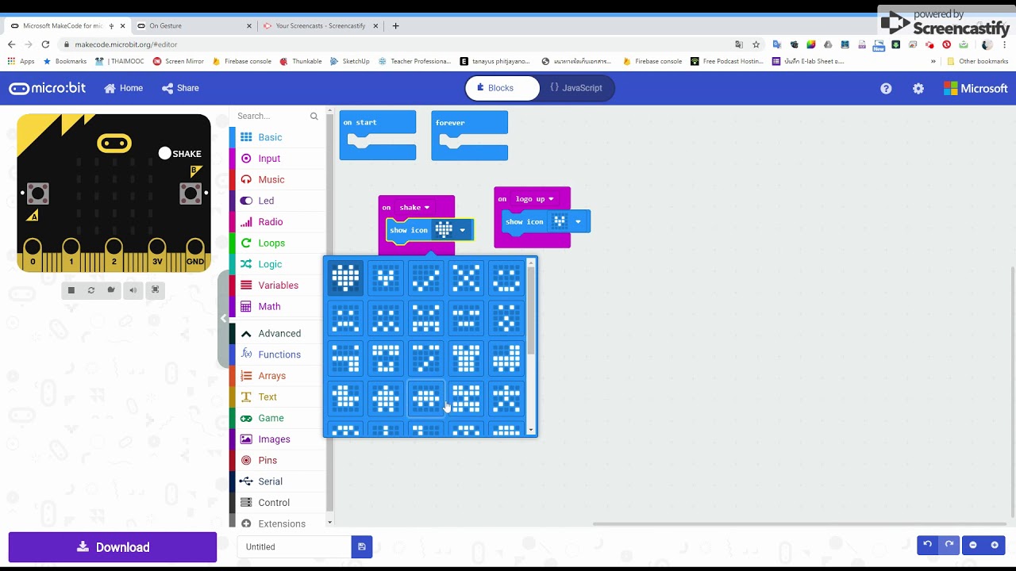
Task: Select the Microsoft MakeCode browser tab
Action: [x=67, y=25]
